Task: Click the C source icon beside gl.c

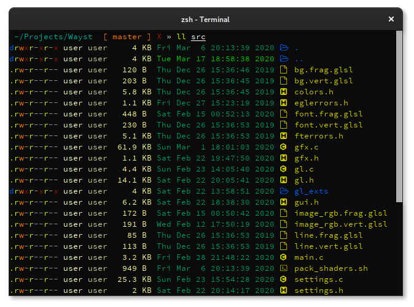Action: pos(283,169)
